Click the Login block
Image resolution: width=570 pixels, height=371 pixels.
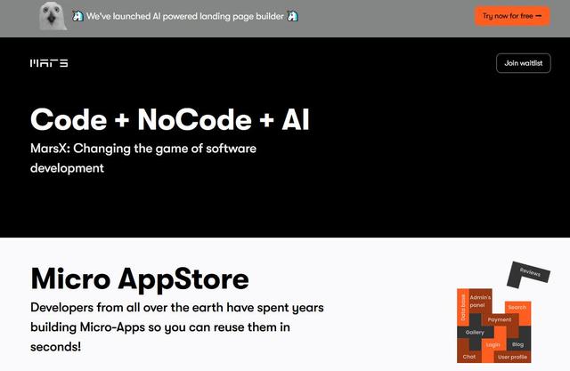(x=493, y=344)
